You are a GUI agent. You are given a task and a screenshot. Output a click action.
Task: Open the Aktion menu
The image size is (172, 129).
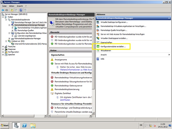click(12, 6)
